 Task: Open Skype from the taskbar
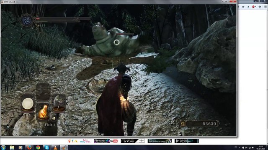click(x=46, y=147)
